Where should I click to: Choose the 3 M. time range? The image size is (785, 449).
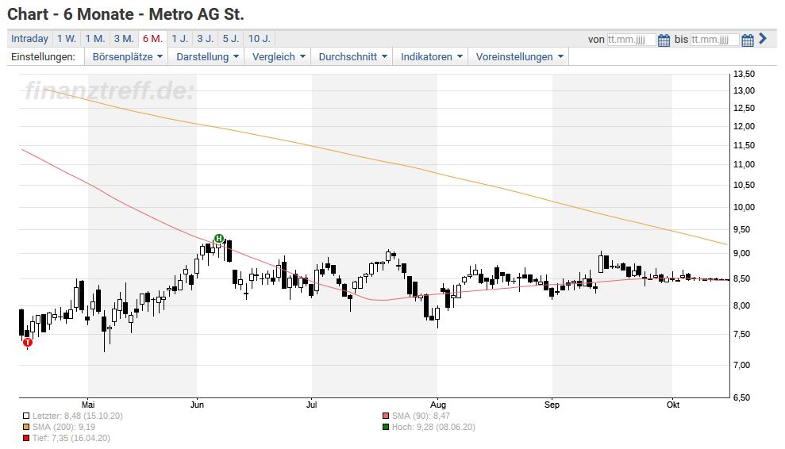pyautogui.click(x=124, y=39)
